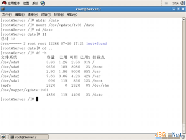Click the network status tray icon
The height and width of the screenshot is (140, 186).
[x=166, y=3]
